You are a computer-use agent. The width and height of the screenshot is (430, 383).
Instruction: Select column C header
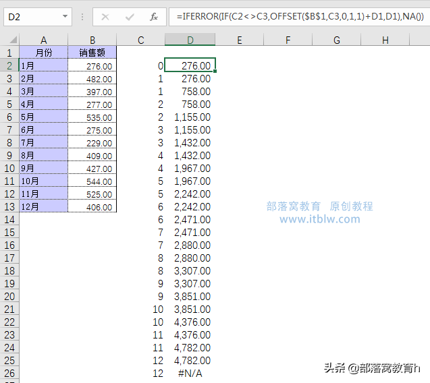click(x=140, y=40)
